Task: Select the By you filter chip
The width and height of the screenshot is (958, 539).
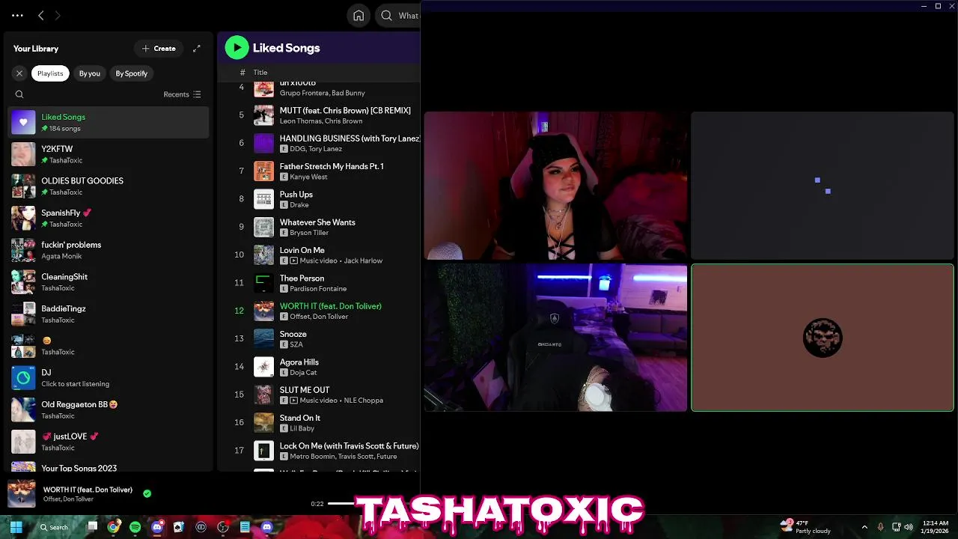Action: click(x=90, y=73)
